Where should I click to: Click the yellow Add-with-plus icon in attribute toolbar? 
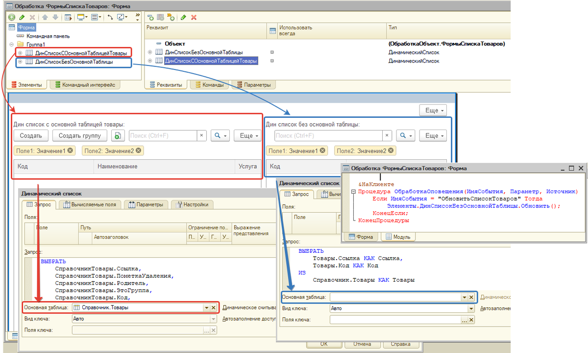[171, 17]
